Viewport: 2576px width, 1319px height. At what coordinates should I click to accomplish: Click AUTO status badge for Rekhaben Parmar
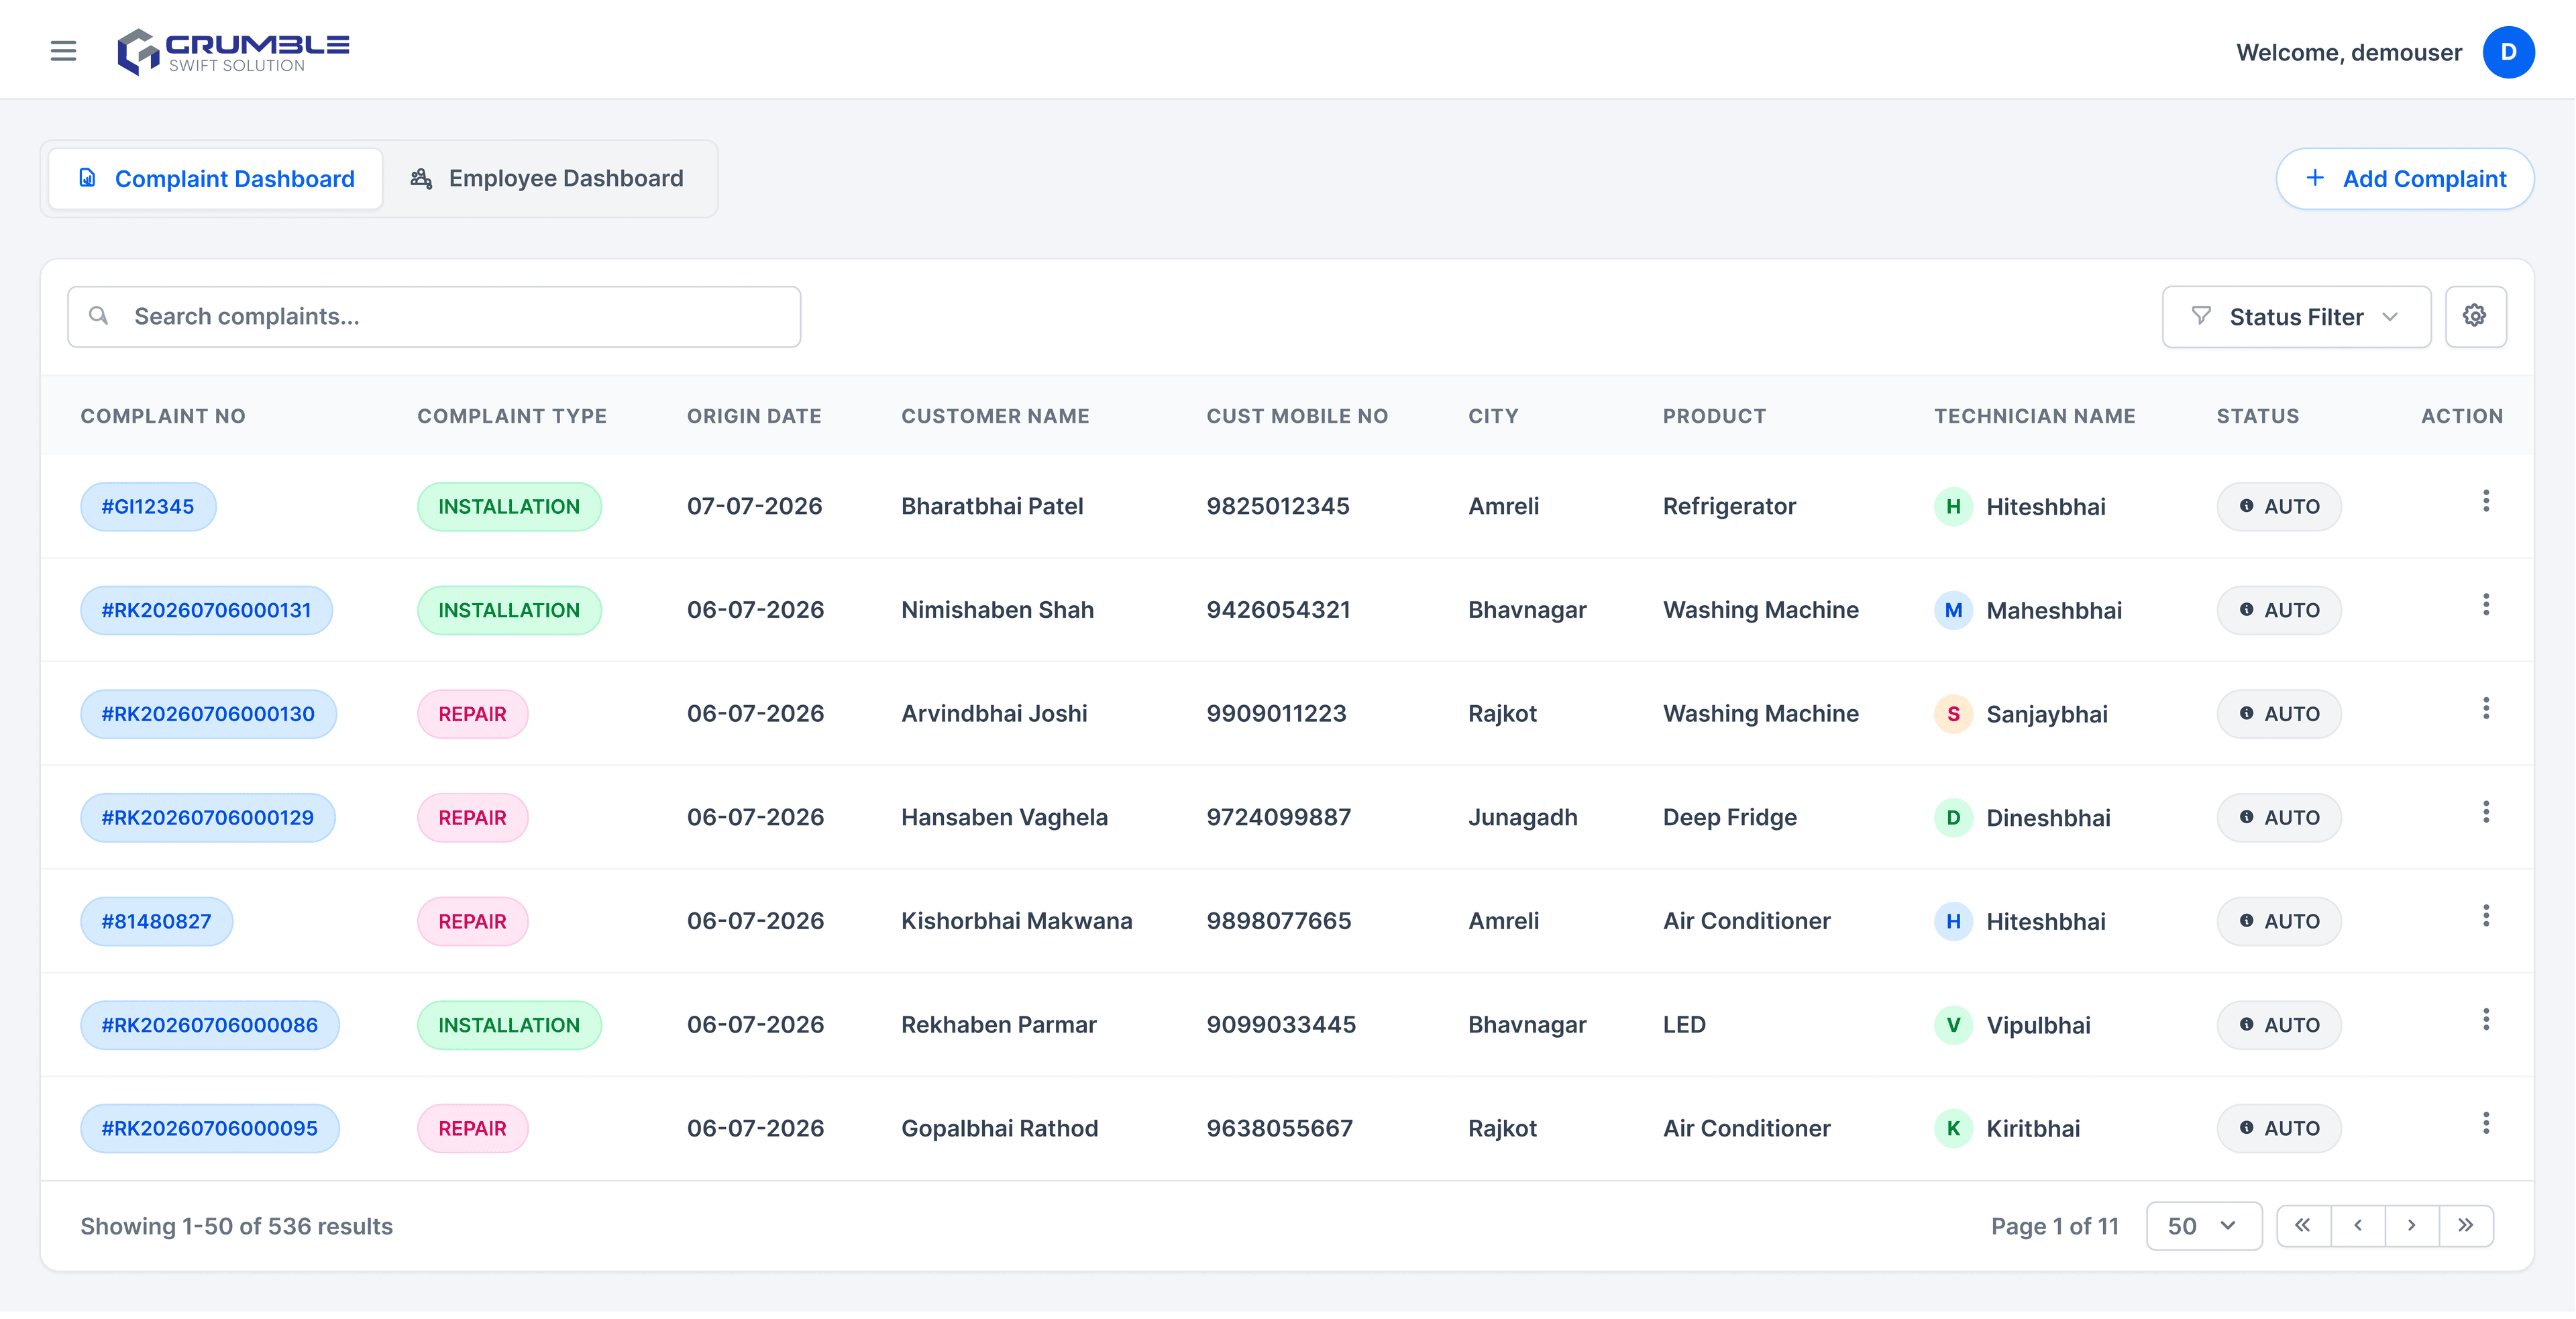(2278, 1025)
